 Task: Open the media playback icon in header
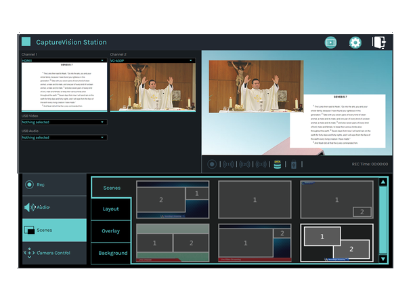click(331, 43)
